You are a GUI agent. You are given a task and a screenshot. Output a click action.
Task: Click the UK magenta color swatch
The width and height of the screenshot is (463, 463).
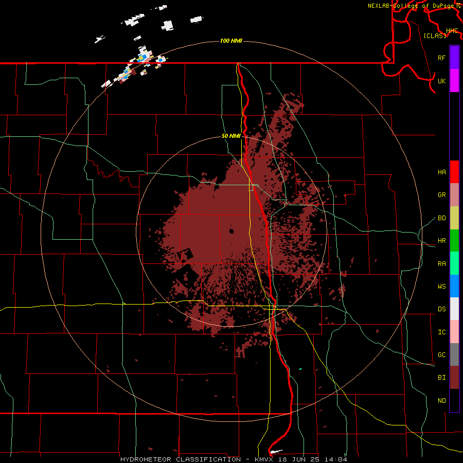pos(454,81)
